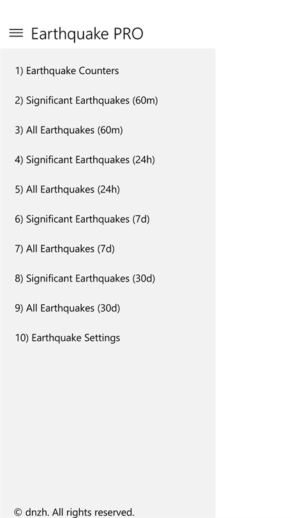Go to Significant Earthquakes (30d)
Screen dimensions: 291x518
pyautogui.click(x=107, y=278)
